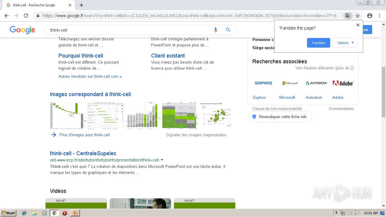Close the think-cell search tab

pyautogui.click(x=70, y=5)
